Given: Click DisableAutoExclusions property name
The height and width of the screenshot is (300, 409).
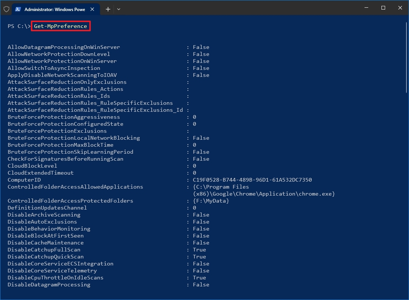Looking at the screenshot, I should click(x=42, y=222).
